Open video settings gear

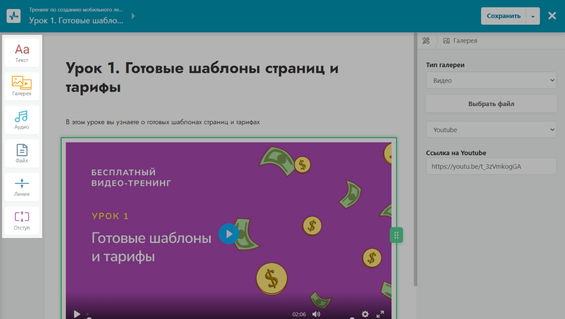(x=365, y=314)
